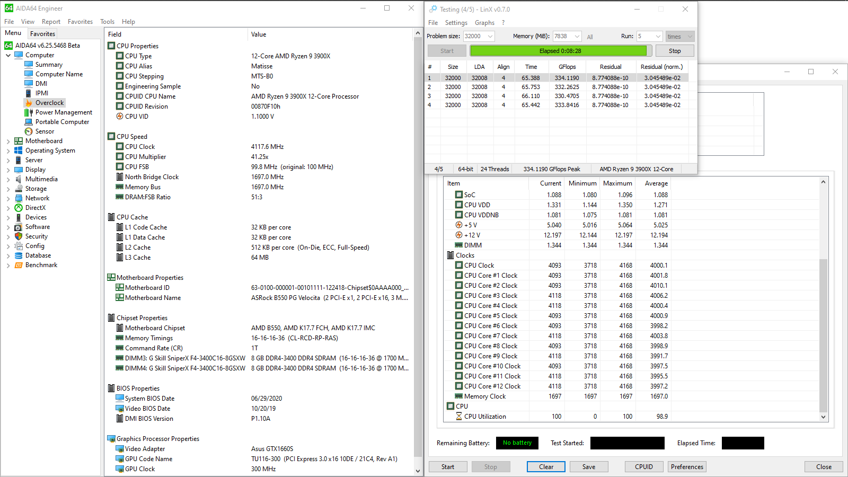Collapse the Computer tree node
Viewport: 848px width, 477px height.
tap(8, 55)
